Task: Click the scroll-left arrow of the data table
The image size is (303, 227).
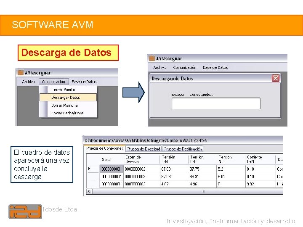Action: [x=89, y=191]
